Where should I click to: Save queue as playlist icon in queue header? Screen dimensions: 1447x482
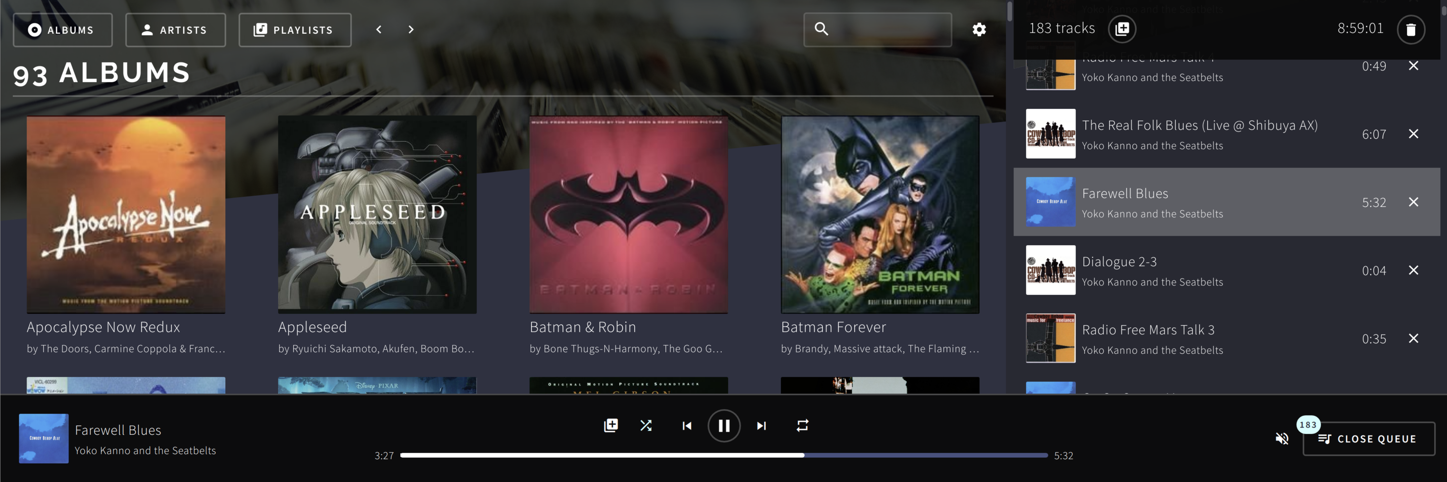pyautogui.click(x=1122, y=29)
